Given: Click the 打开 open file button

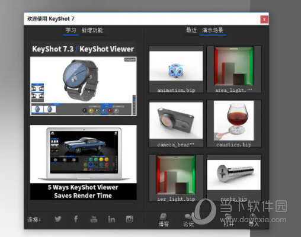Looking at the screenshot, I should (x=229, y=220).
